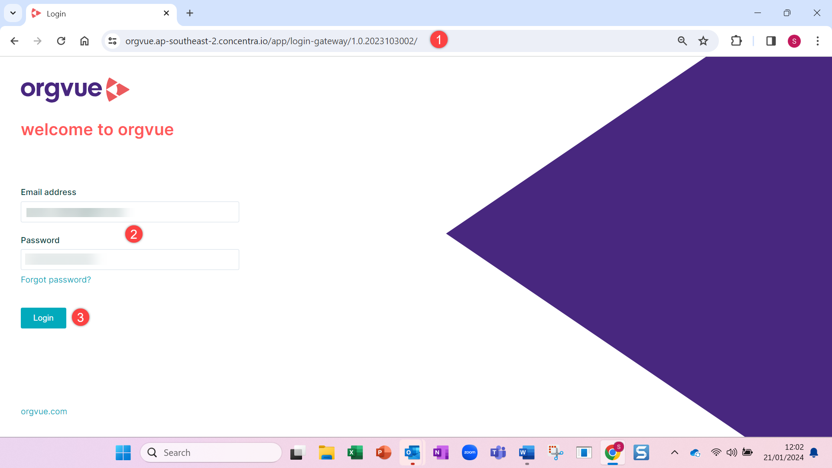The height and width of the screenshot is (468, 832).
Task: Click the browser forward arrow
Action: (38, 41)
